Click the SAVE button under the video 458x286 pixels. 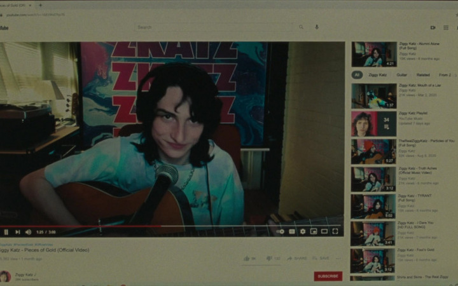pos(321,258)
